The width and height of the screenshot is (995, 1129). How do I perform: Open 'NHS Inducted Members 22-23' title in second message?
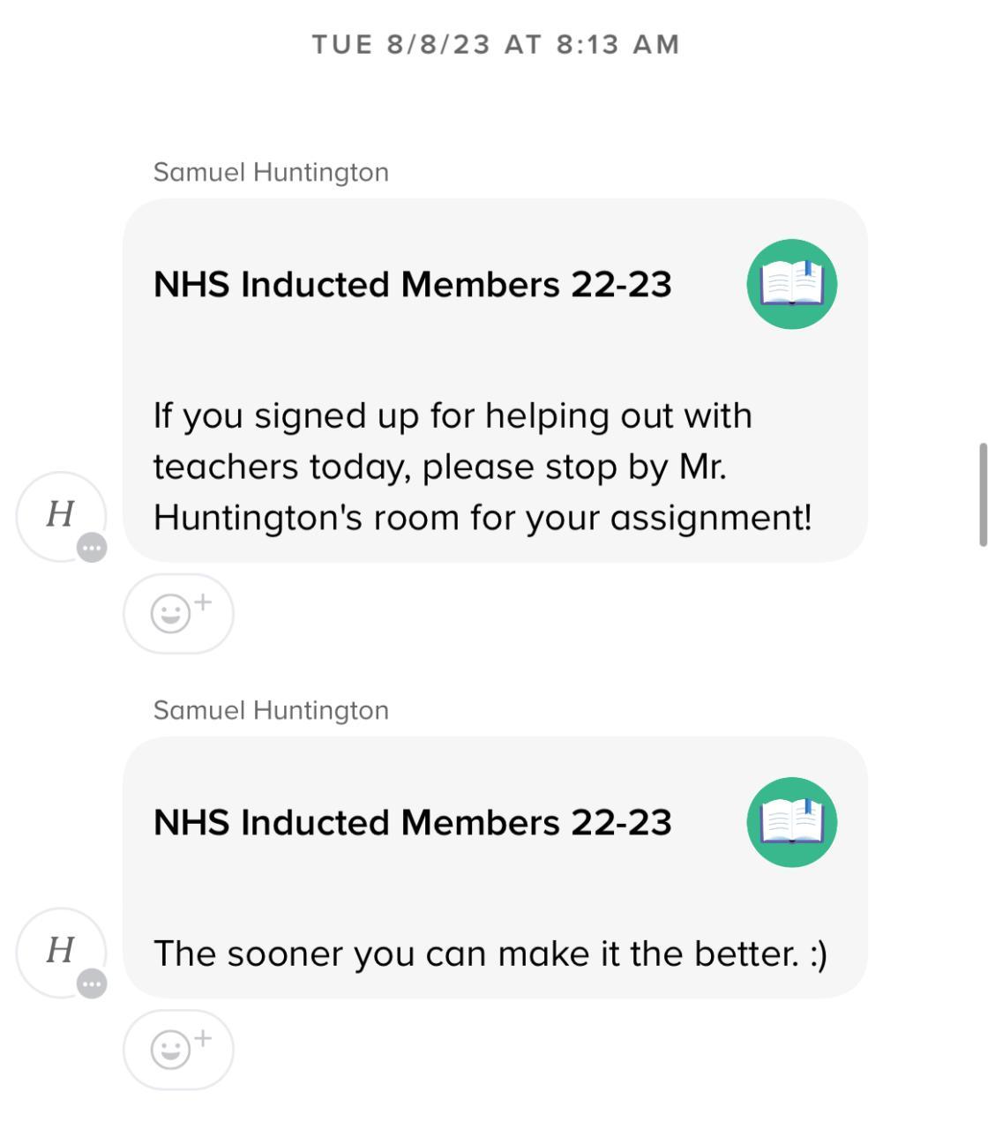tap(412, 823)
